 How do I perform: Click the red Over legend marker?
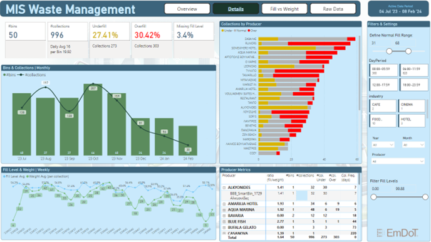pyautogui.click(x=249, y=31)
